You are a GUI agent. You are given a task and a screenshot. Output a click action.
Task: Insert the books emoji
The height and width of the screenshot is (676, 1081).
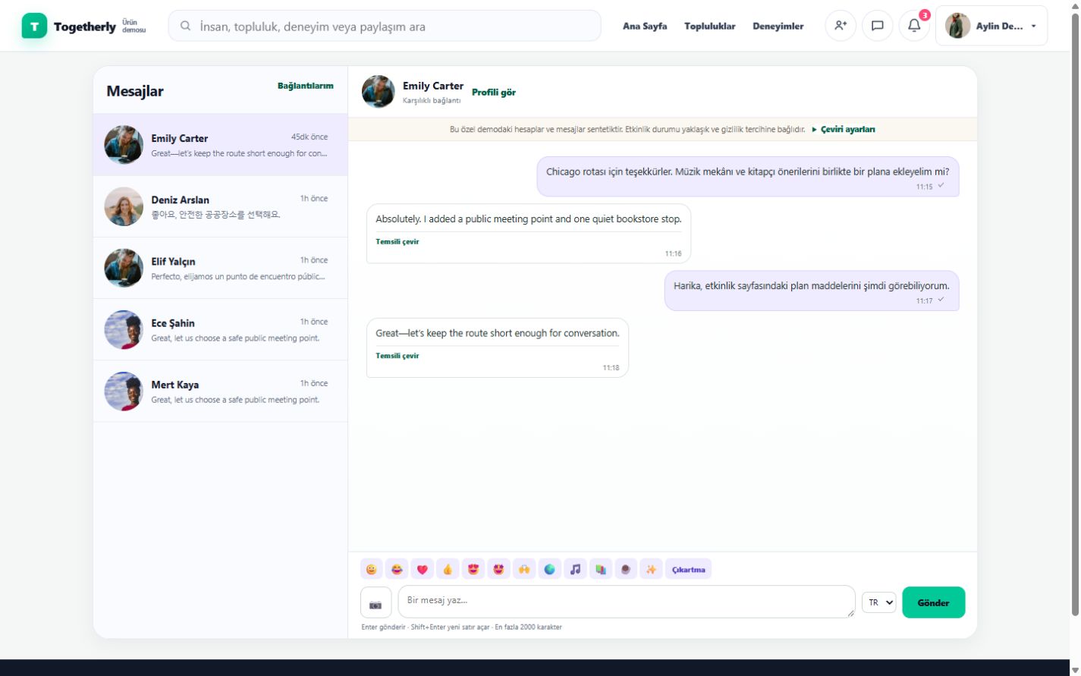point(600,570)
